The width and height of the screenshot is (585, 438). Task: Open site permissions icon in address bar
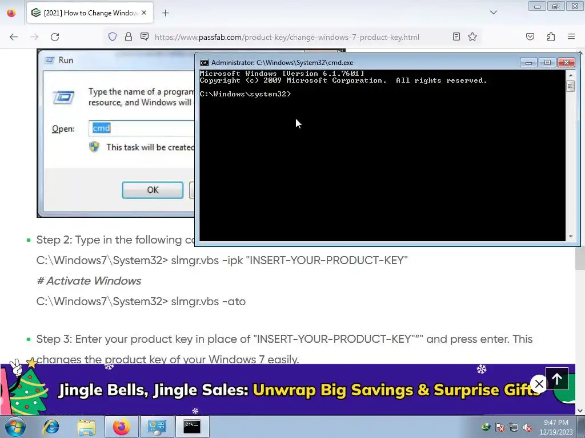pos(145,36)
